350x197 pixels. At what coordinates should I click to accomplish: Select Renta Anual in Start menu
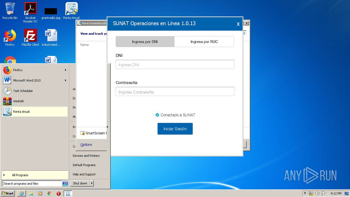35,112
